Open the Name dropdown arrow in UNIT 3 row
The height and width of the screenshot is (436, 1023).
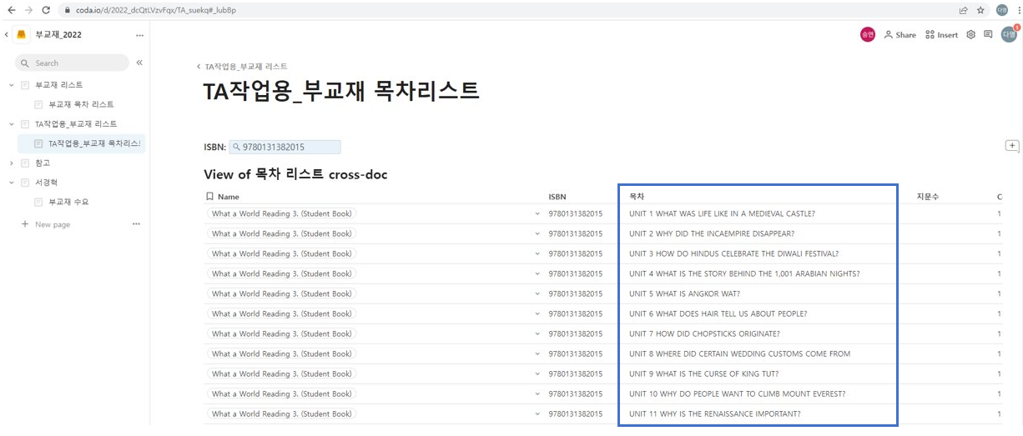click(x=537, y=253)
